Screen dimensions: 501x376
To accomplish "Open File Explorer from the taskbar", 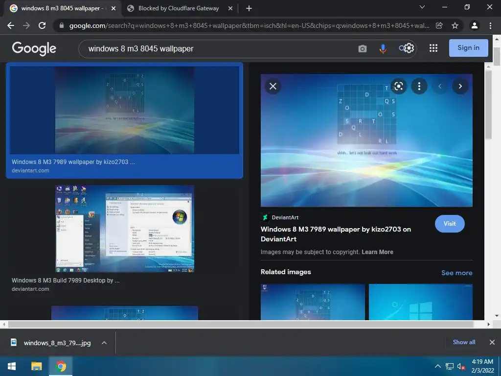I will (36, 366).
